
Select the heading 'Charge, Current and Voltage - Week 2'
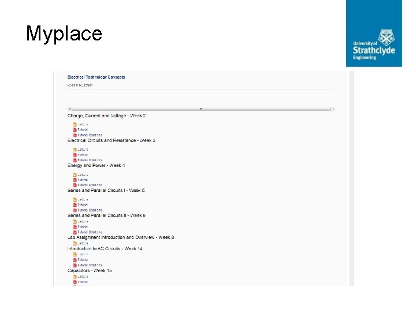(x=106, y=116)
